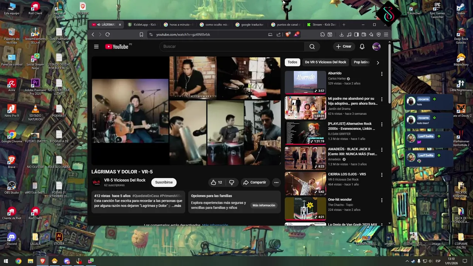Subscribe with the Suscribirse button

(x=164, y=182)
